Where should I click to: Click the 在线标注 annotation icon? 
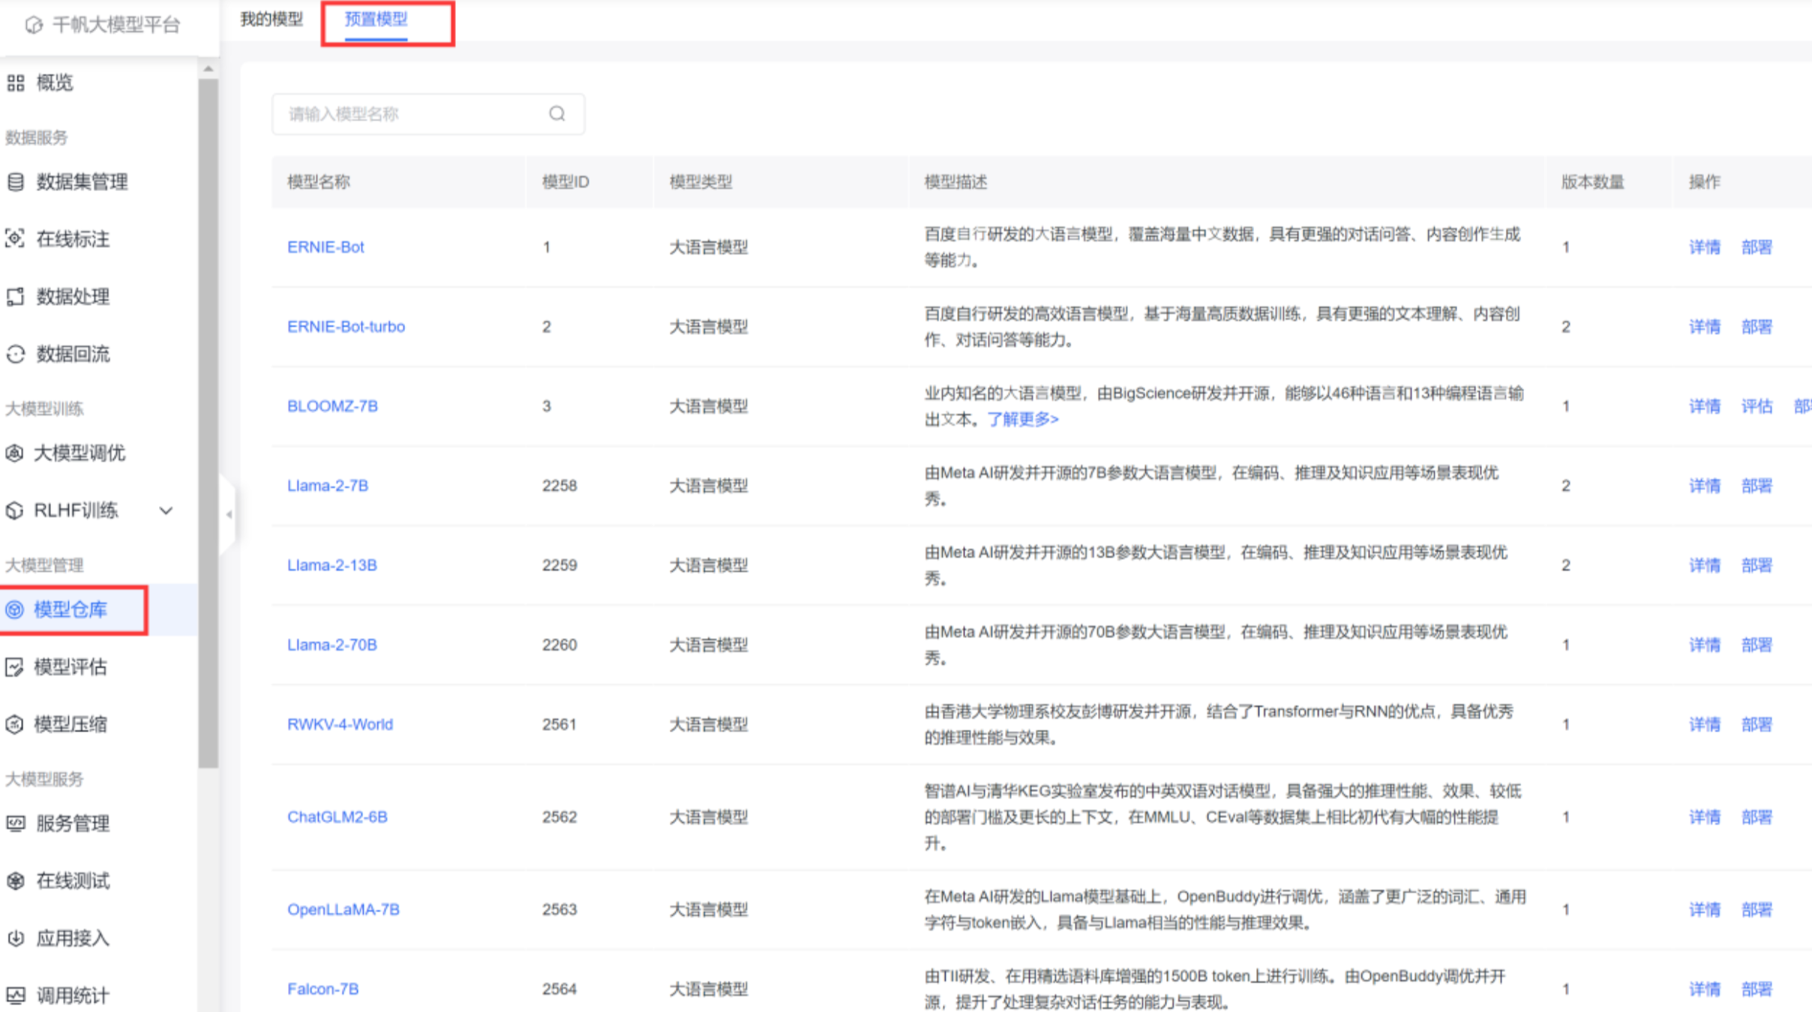tap(16, 238)
